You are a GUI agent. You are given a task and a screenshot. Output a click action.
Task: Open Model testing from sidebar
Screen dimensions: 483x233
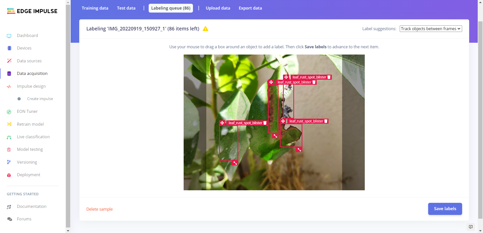point(30,149)
